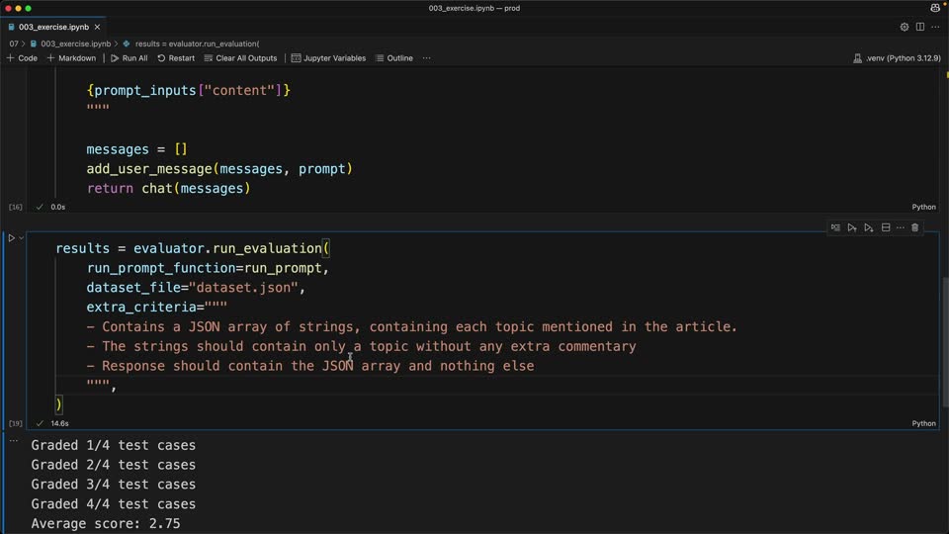Viewport: 949px width, 534px height.
Task: Click Run All in notebook toolbar
Action: 129,58
